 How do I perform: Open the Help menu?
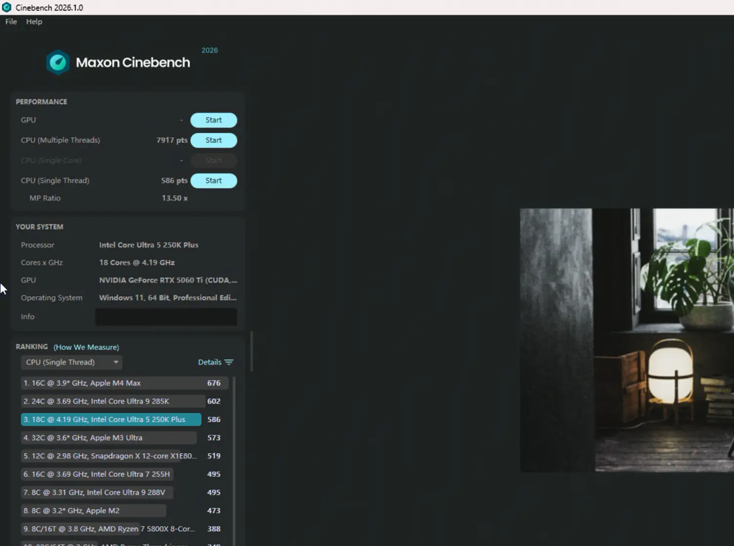[34, 22]
